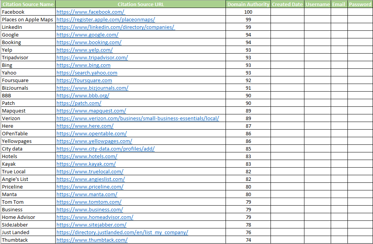This screenshot has height=244, width=373.
Task: Select the domain authority value 74
Action: tap(248, 240)
